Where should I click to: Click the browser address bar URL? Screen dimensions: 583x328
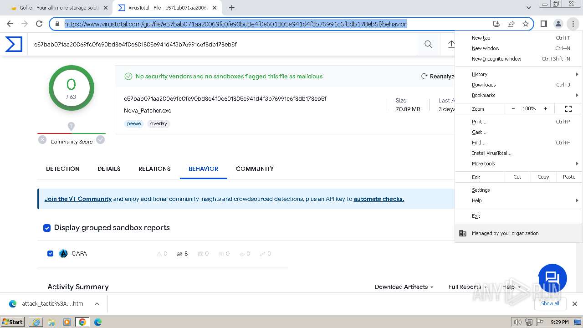click(x=235, y=24)
